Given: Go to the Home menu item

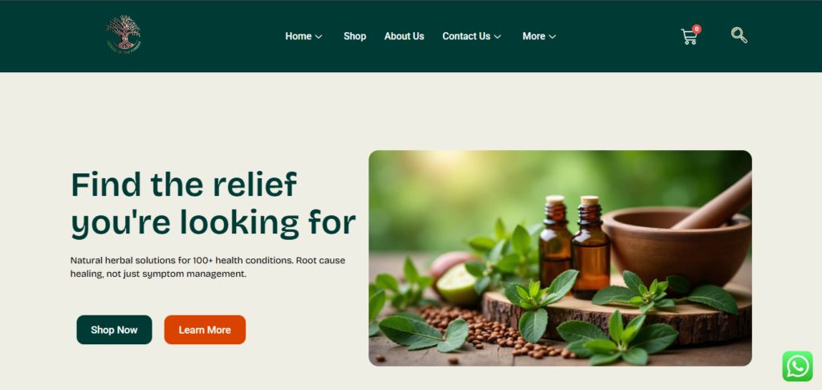Looking at the screenshot, I should click(x=299, y=36).
